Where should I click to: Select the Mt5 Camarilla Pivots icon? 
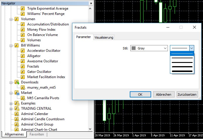coord(23,98)
